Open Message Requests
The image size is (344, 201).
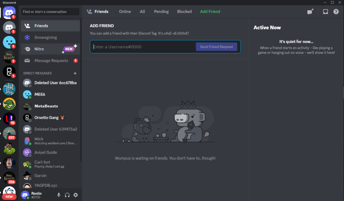point(50,61)
